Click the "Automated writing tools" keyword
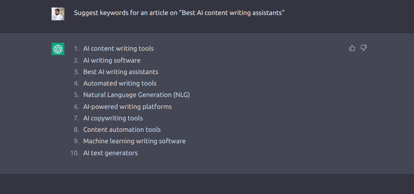414x194 pixels. [x=119, y=83]
